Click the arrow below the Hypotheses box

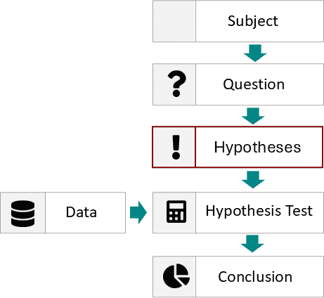coord(253,179)
